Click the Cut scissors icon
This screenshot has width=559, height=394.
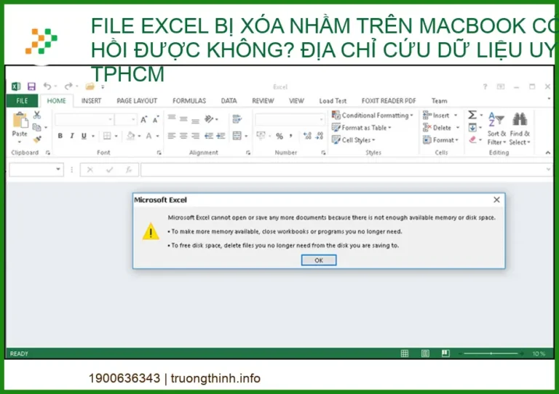tap(36, 115)
